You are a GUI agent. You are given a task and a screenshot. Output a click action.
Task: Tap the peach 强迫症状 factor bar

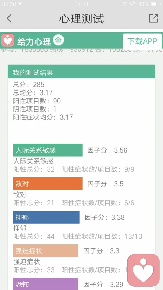click(x=46, y=251)
